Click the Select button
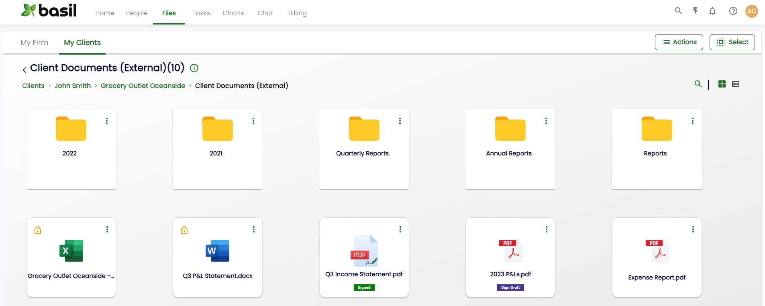The width and height of the screenshot is (765, 306). point(732,42)
